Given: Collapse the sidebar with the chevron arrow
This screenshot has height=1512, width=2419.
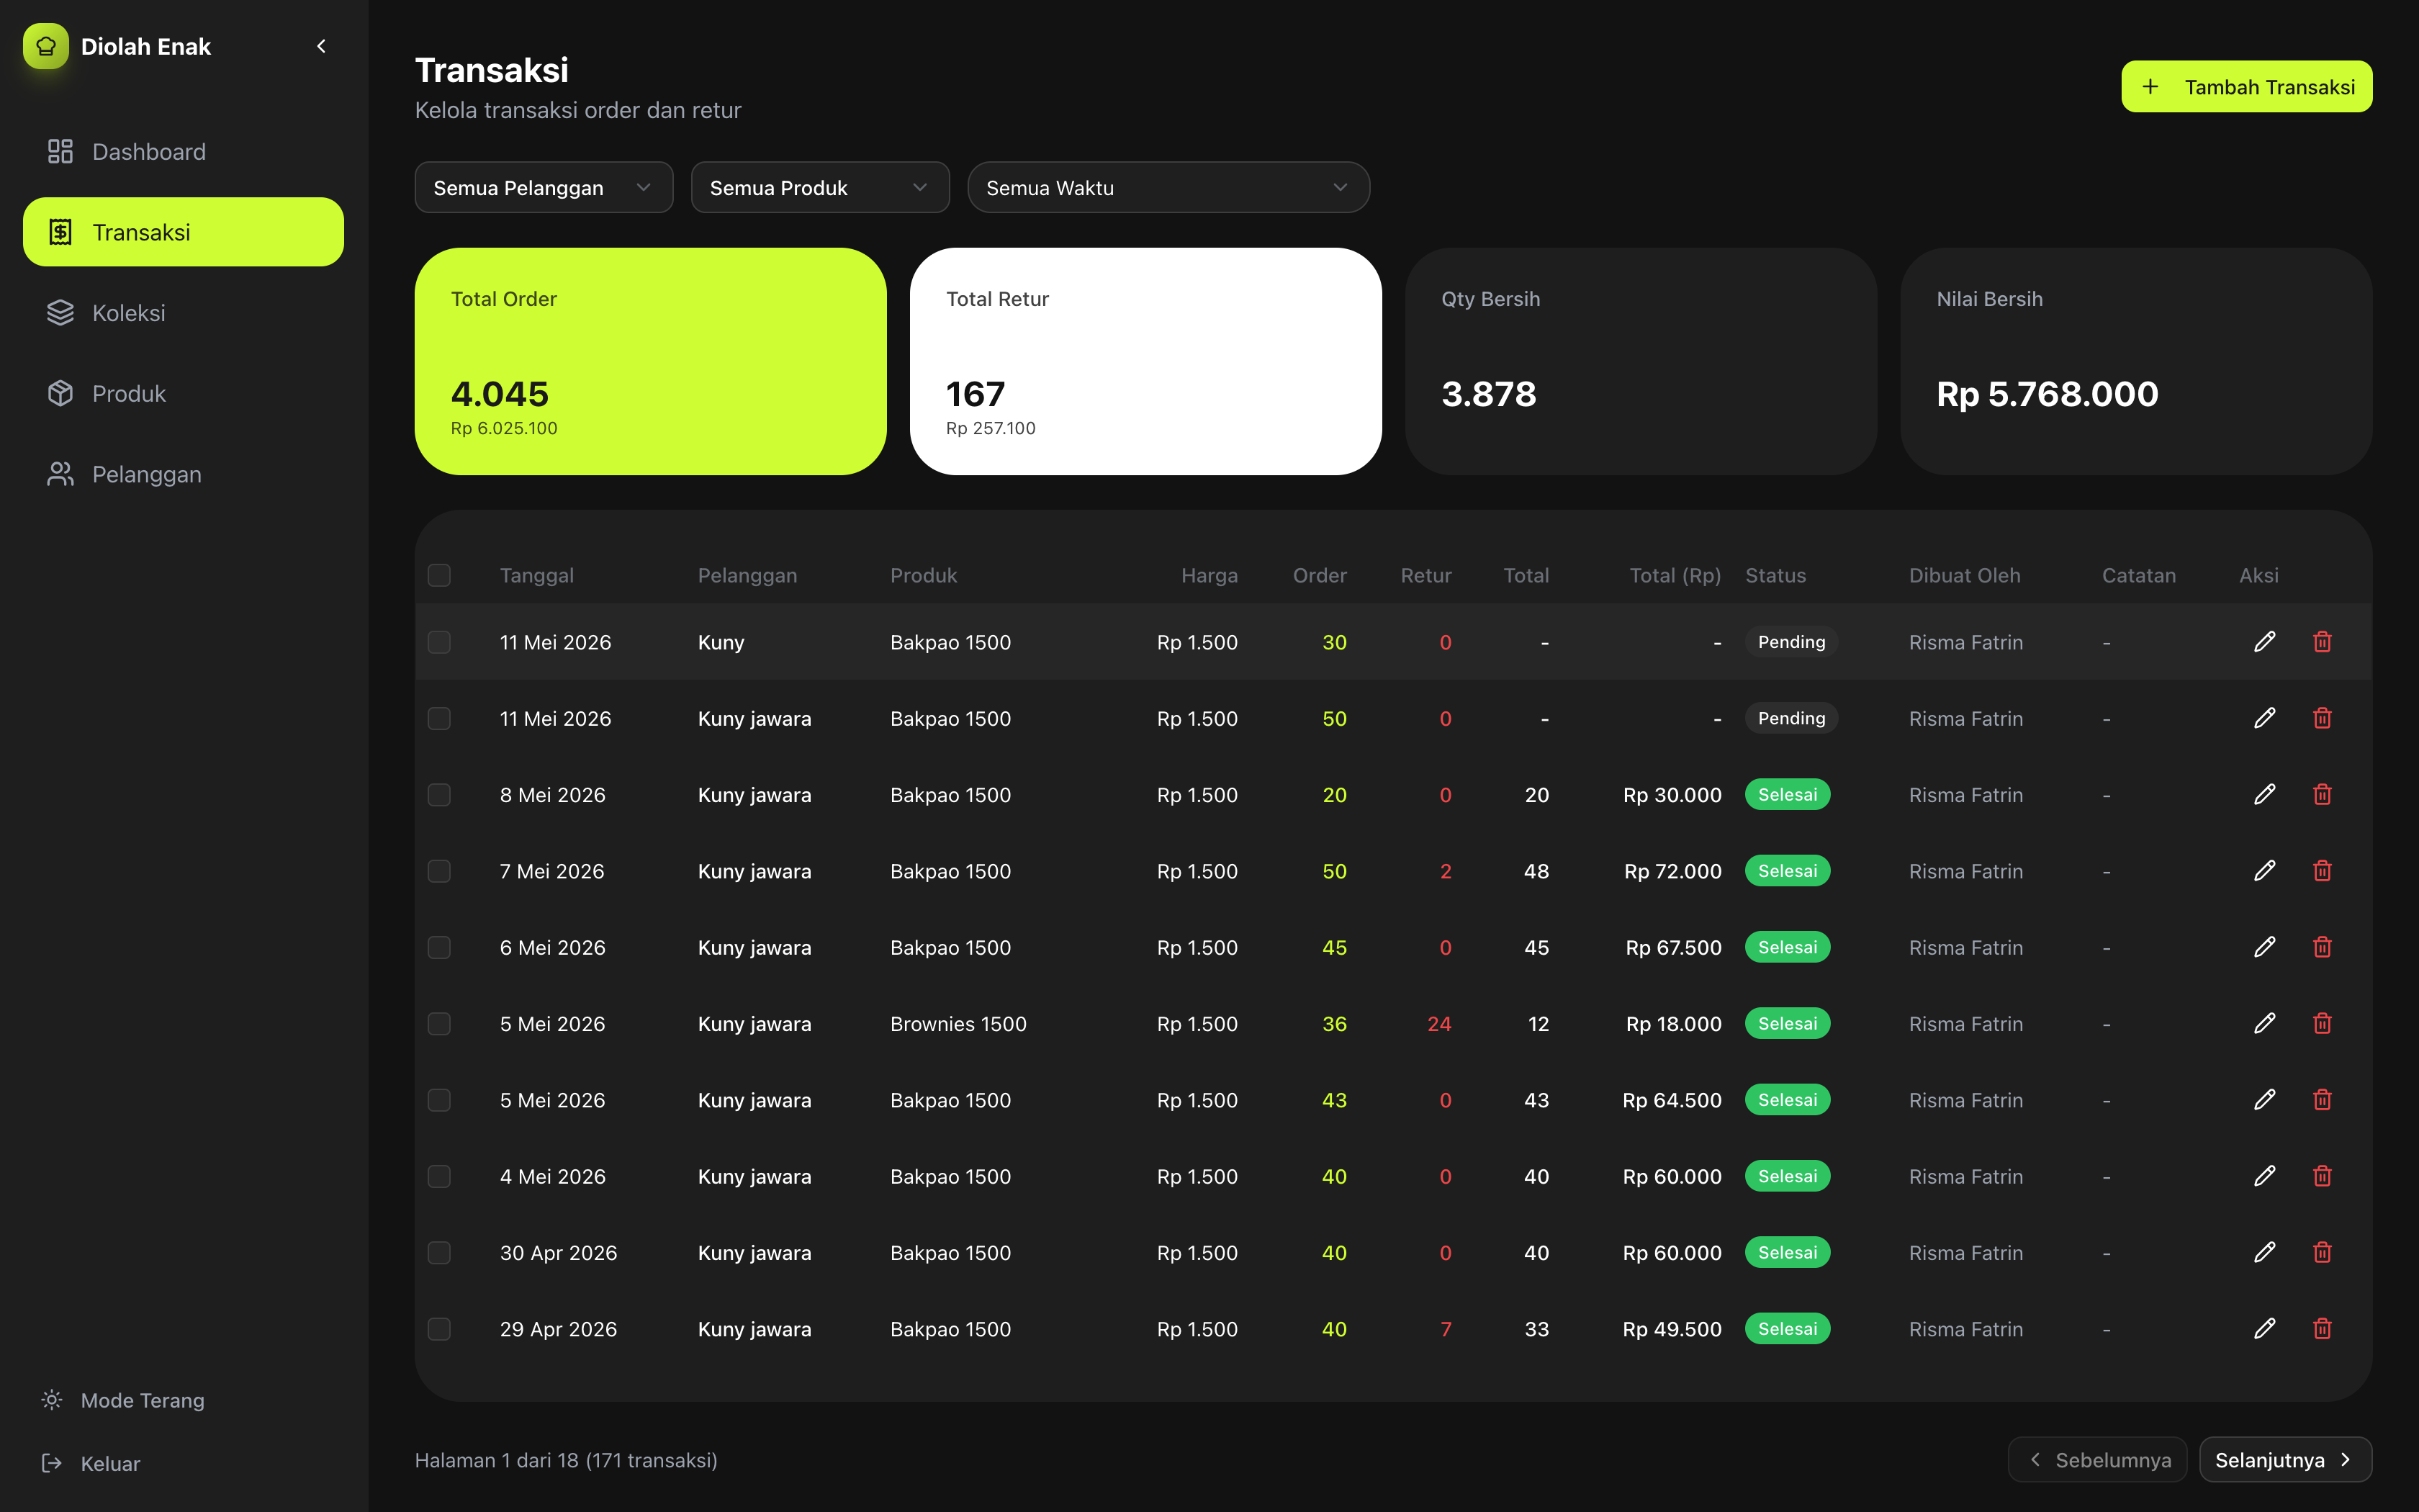Looking at the screenshot, I should (321, 46).
